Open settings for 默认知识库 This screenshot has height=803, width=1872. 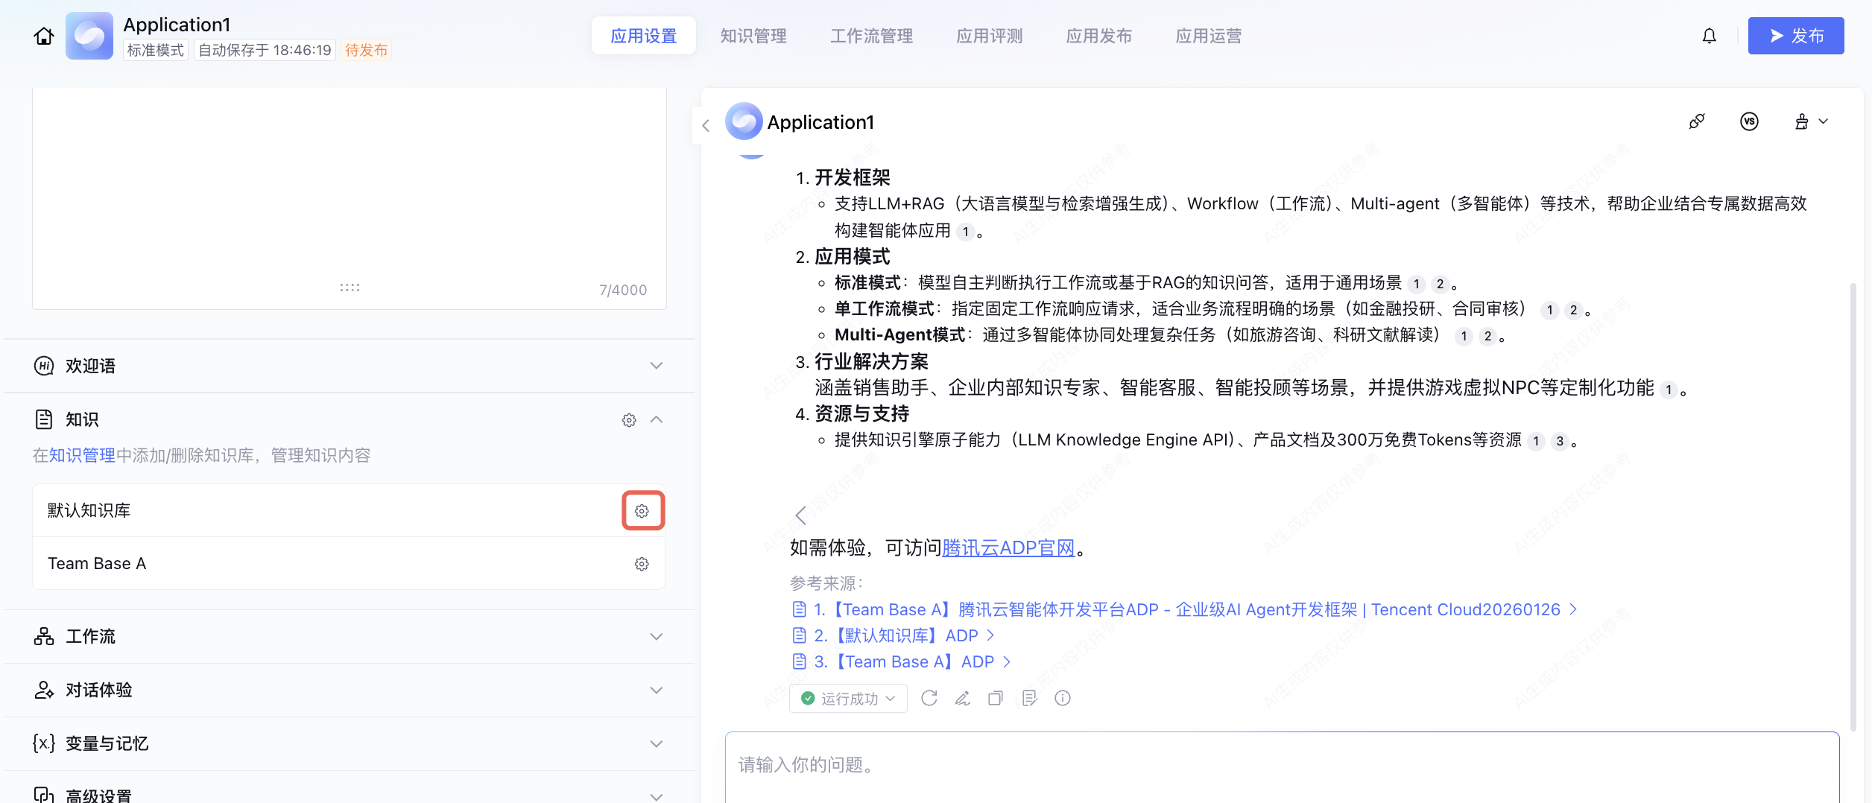[642, 511]
